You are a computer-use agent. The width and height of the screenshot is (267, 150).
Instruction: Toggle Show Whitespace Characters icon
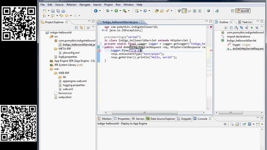click(200, 11)
